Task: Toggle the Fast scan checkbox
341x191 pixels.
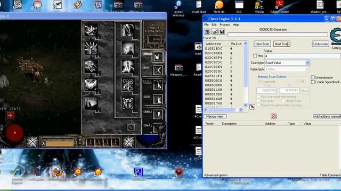Action: (x=258, y=101)
